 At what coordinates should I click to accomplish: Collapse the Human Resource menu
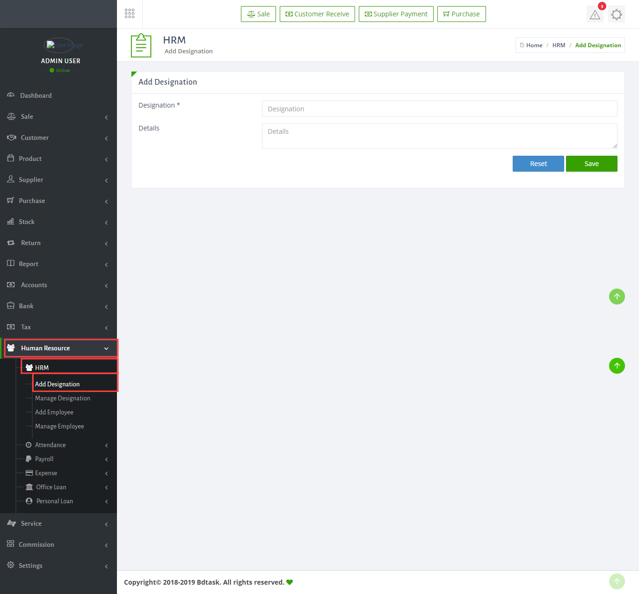[x=106, y=348]
